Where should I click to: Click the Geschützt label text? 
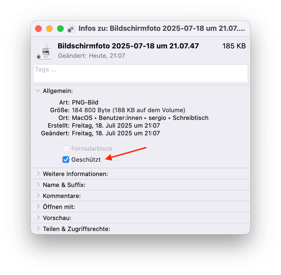(86, 159)
